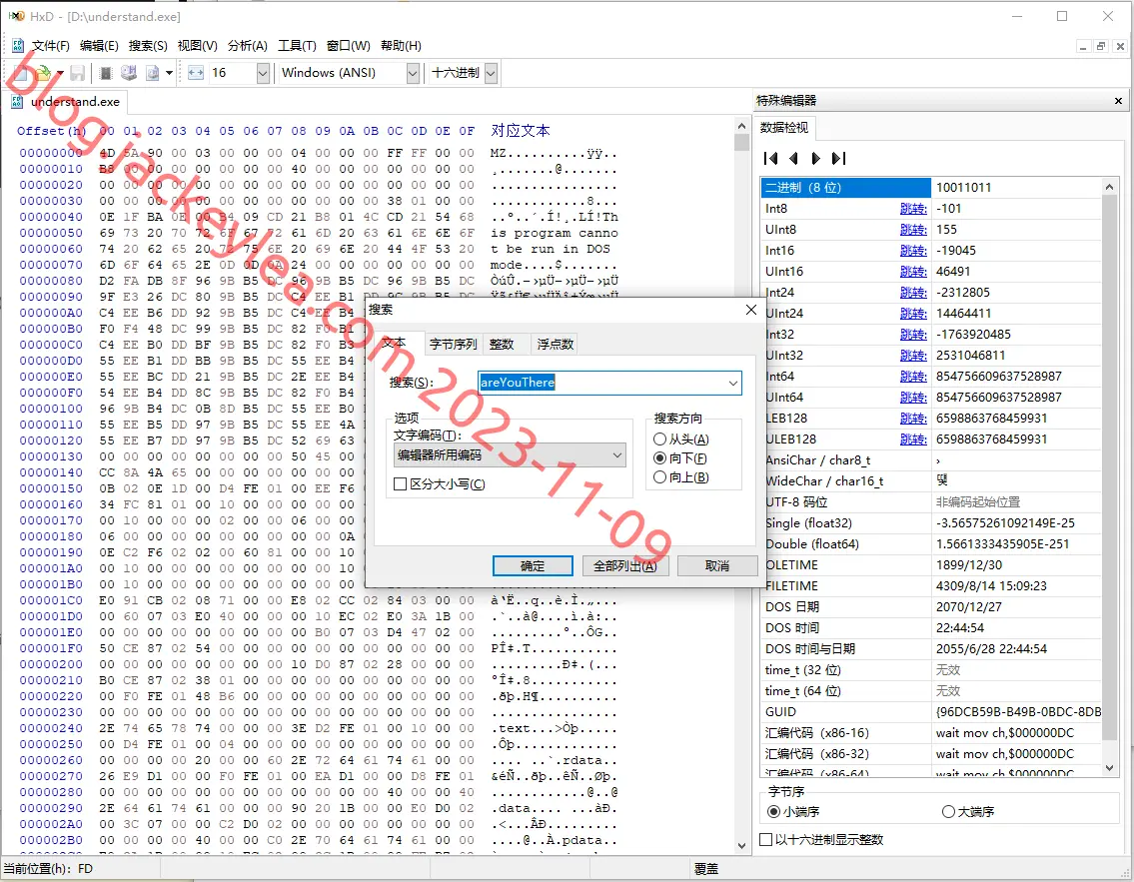Jump to first byte in data inspector
Screen dimensions: 1134x882
pos(771,159)
